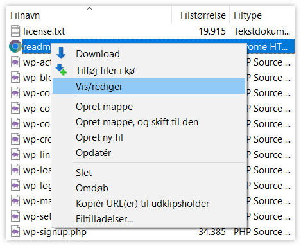Click the add-to-queue arrow plus icon
This screenshot has width=301, height=246.
tap(61, 69)
